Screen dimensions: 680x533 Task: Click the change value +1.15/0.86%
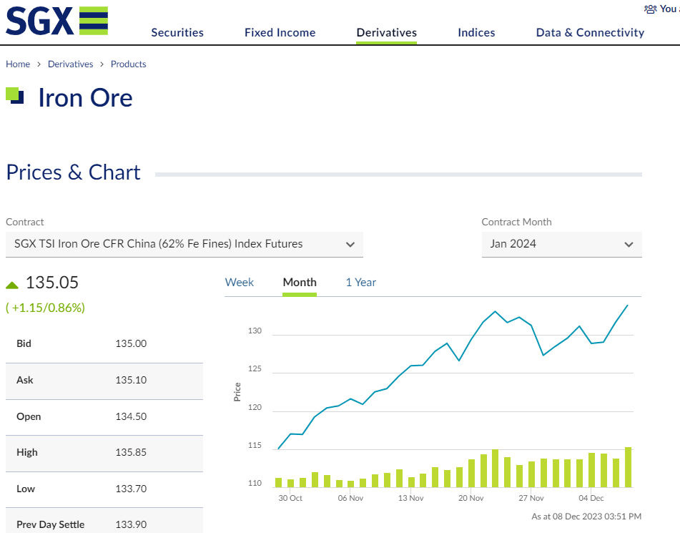(x=46, y=308)
